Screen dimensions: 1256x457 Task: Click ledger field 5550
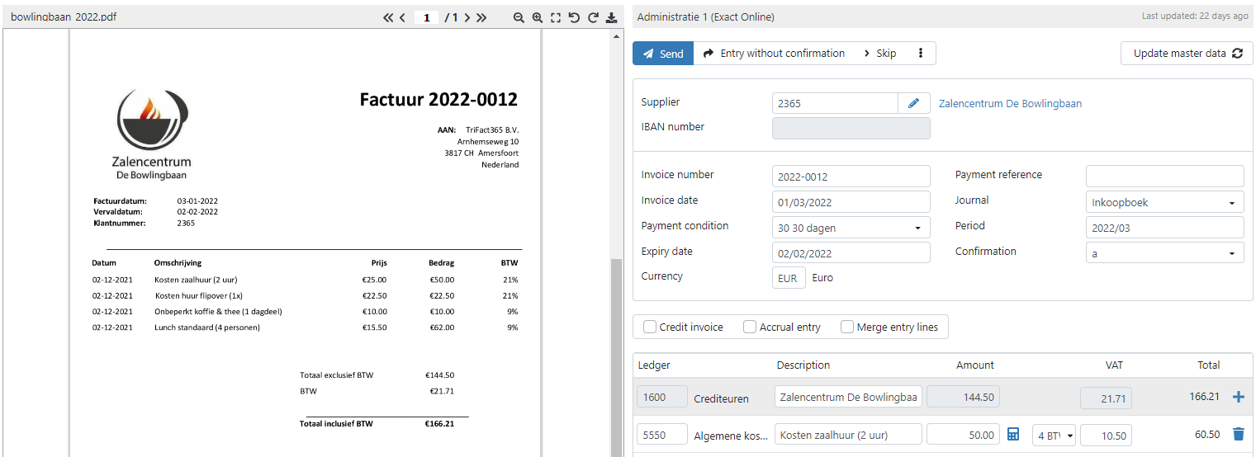[662, 435]
